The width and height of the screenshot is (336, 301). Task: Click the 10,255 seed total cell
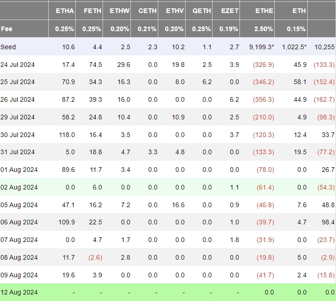click(x=324, y=47)
